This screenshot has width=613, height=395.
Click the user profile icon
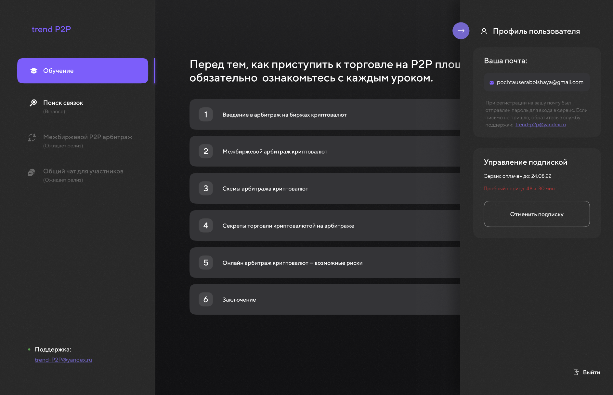pyautogui.click(x=484, y=31)
